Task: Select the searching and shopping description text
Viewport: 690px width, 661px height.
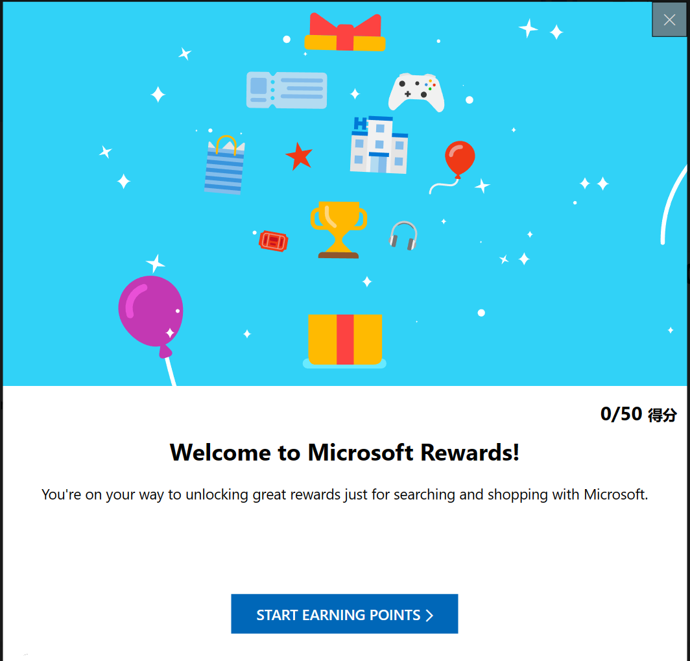Action: (x=344, y=494)
